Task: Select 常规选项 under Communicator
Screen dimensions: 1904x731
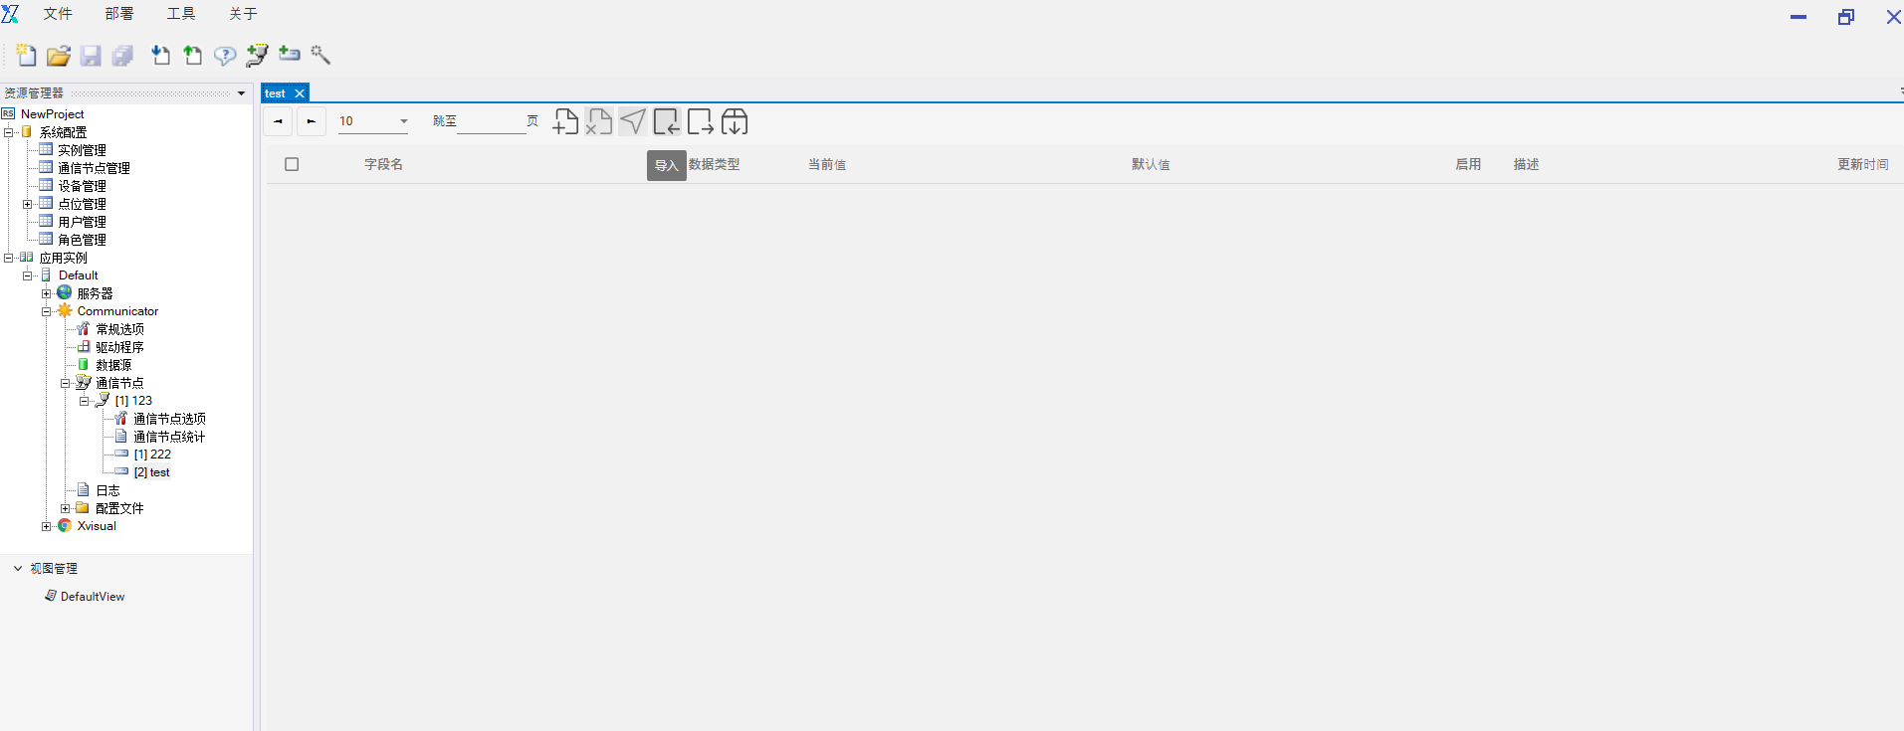Action: click(x=119, y=329)
